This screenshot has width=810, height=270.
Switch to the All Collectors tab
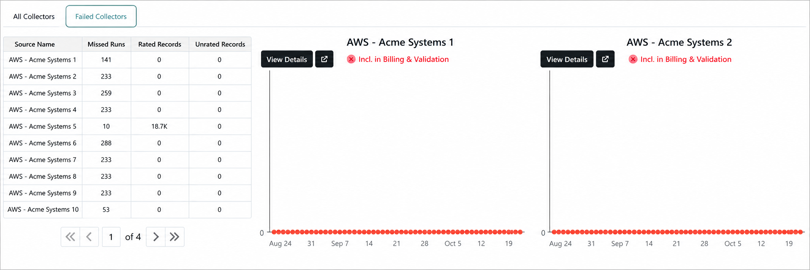coord(34,16)
